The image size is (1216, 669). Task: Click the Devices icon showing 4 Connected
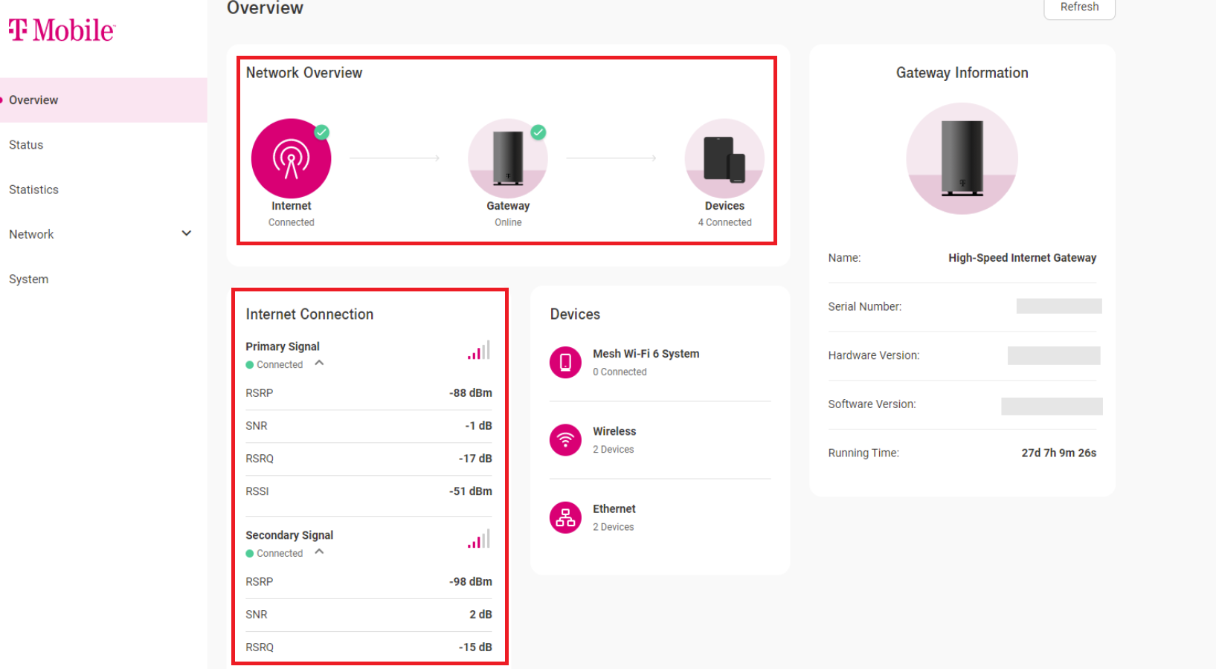coord(724,158)
